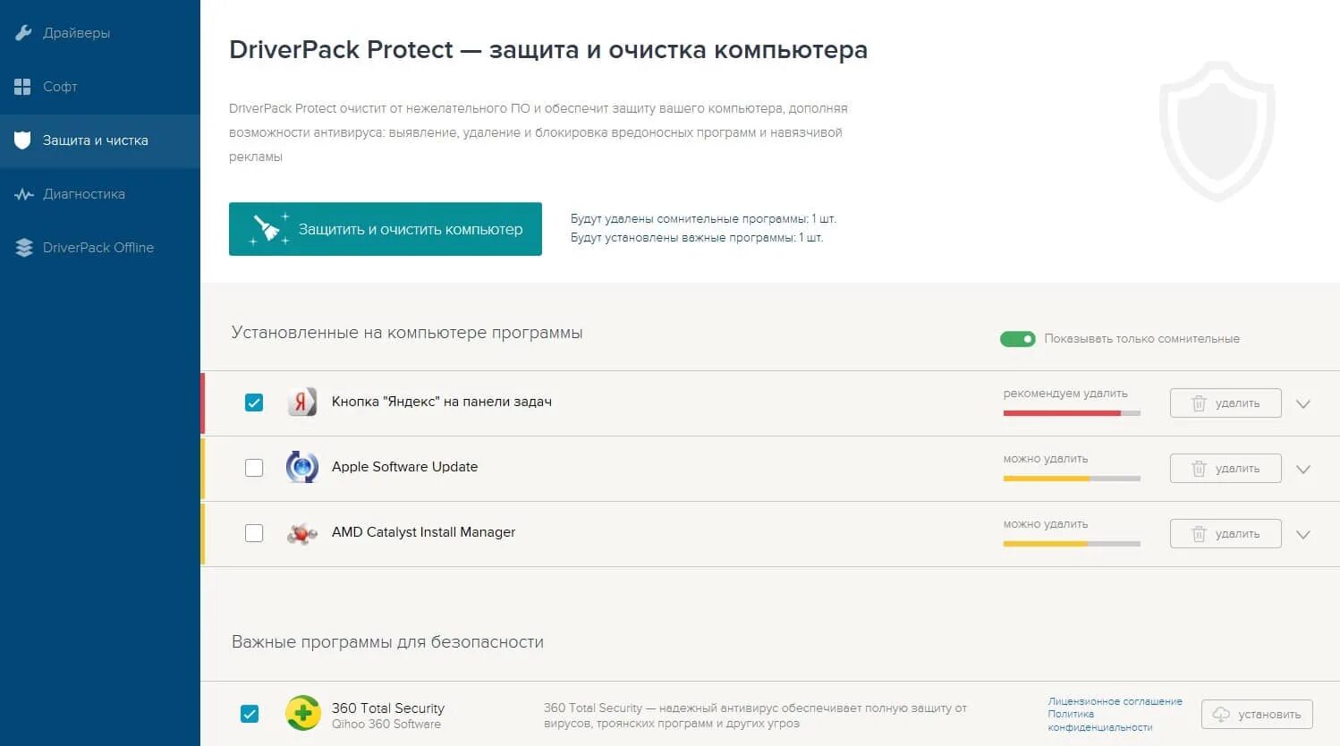Click the 360 Total Security logo icon
This screenshot has height=746, width=1340.
[303, 714]
